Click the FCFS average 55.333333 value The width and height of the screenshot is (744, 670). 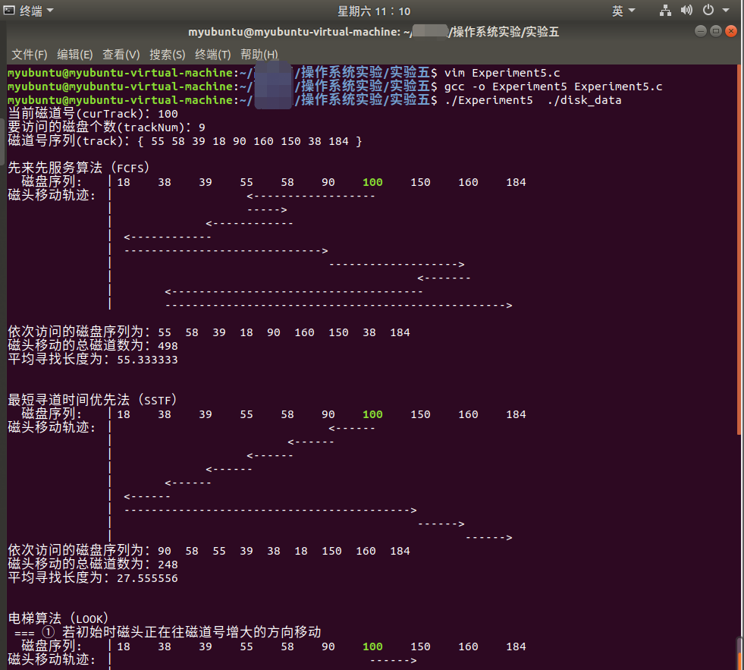coord(147,360)
